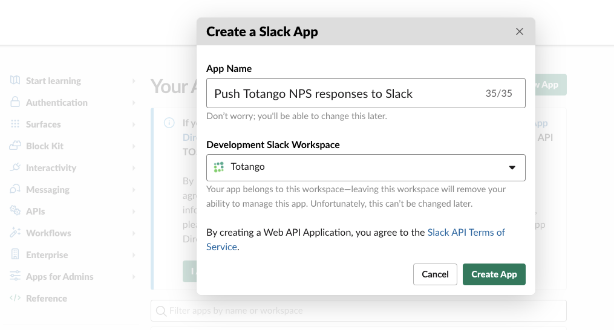Click the Cancel button

(435, 274)
